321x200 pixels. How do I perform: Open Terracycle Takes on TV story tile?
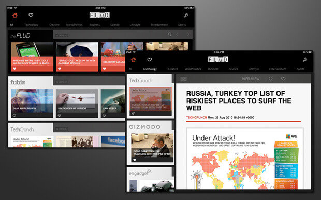coord(77,57)
